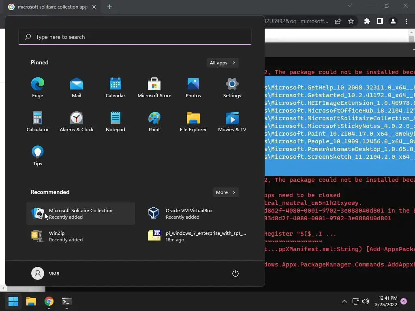Viewport: 415px width, 311px height.
Task: Toggle the Chrome side panel
Action: point(380,21)
